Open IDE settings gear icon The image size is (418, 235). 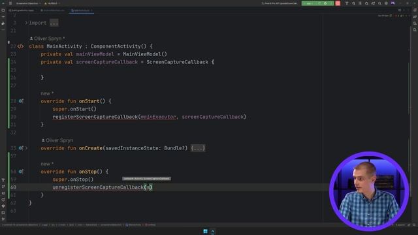[386, 3]
